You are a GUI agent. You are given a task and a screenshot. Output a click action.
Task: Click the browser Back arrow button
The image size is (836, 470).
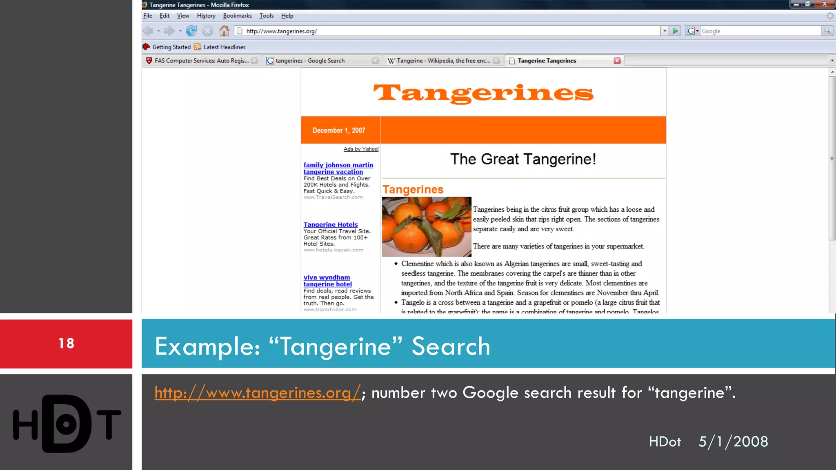coord(148,31)
